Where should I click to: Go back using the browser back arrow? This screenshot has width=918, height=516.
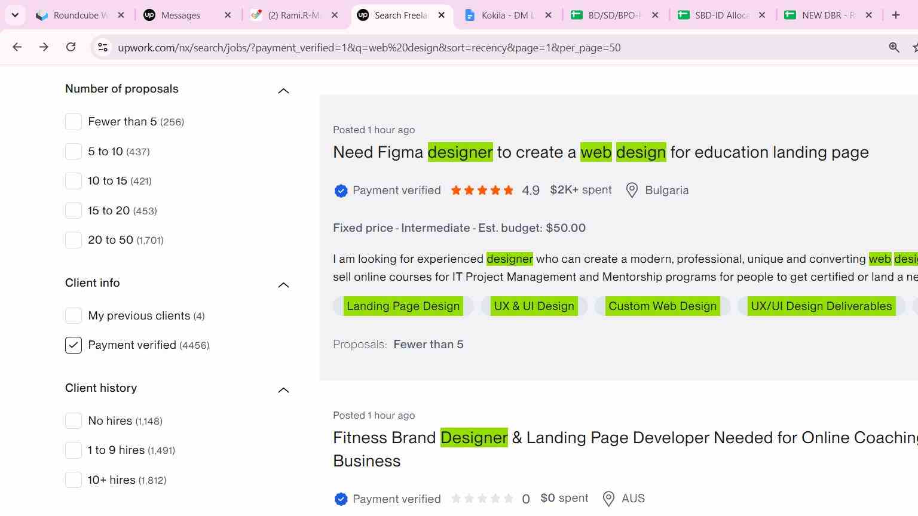(x=17, y=47)
